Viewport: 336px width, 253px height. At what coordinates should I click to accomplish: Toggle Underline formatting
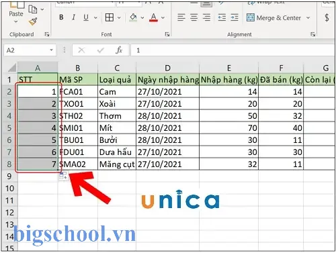pyautogui.click(x=86, y=17)
